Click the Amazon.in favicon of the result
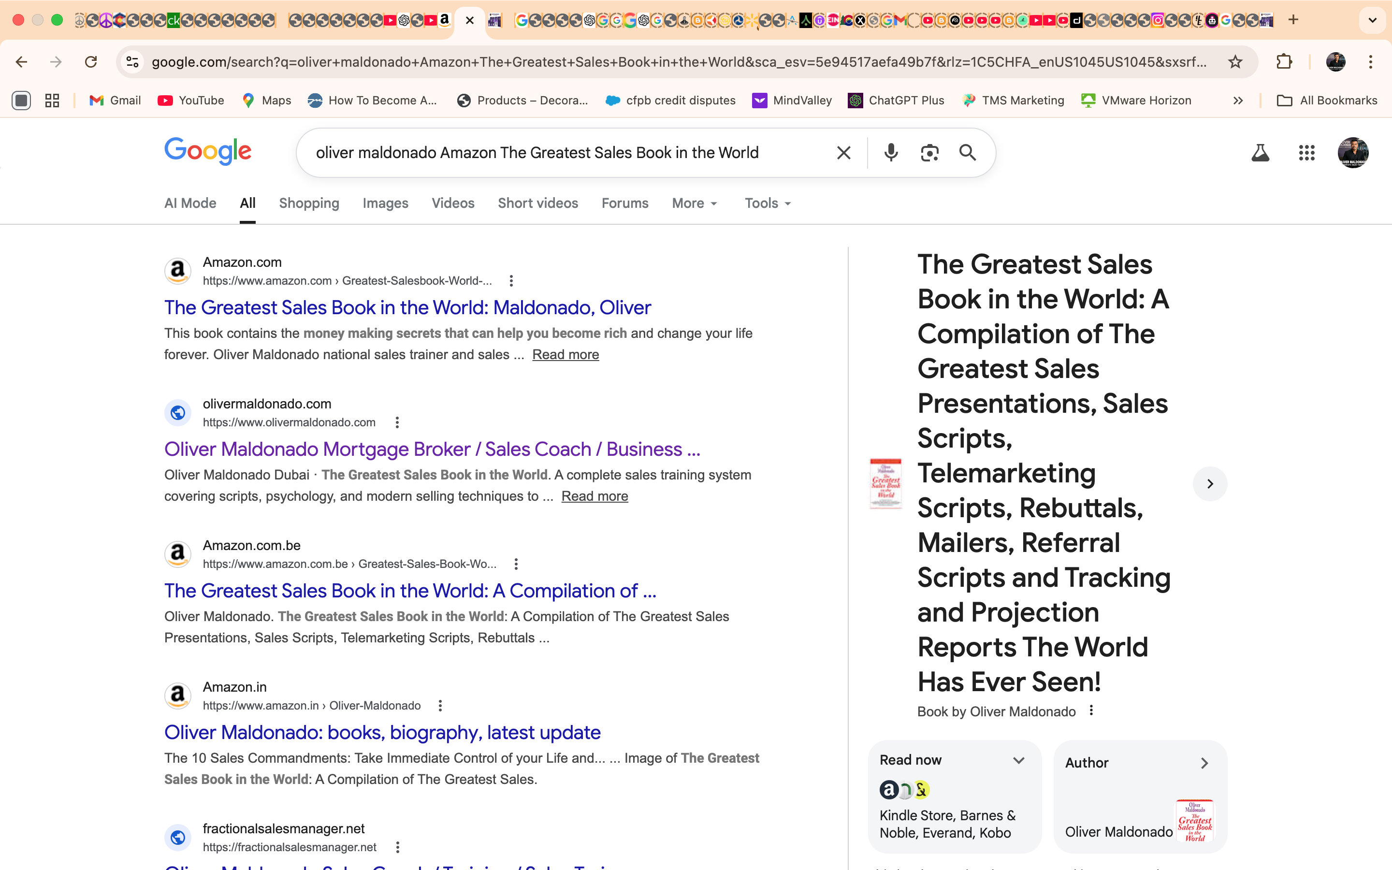This screenshot has height=870, width=1392. pos(178,696)
